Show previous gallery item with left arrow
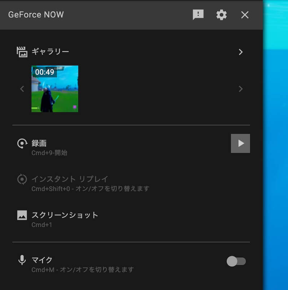The height and width of the screenshot is (290, 288). pos(22,89)
